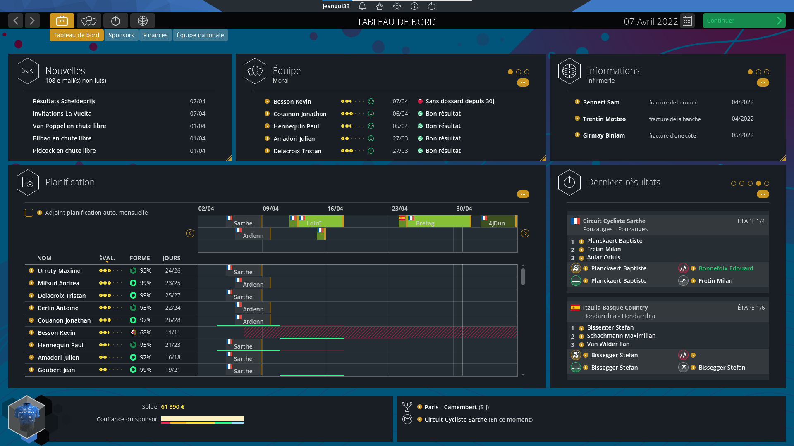Viewport: 794px width, 446px height.
Task: Click the Confiance du sponsor bar
Action: tap(203, 420)
